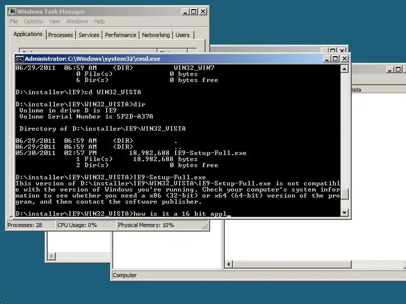Open the File menu in Task Manager
406x304 pixels.
point(14,21)
